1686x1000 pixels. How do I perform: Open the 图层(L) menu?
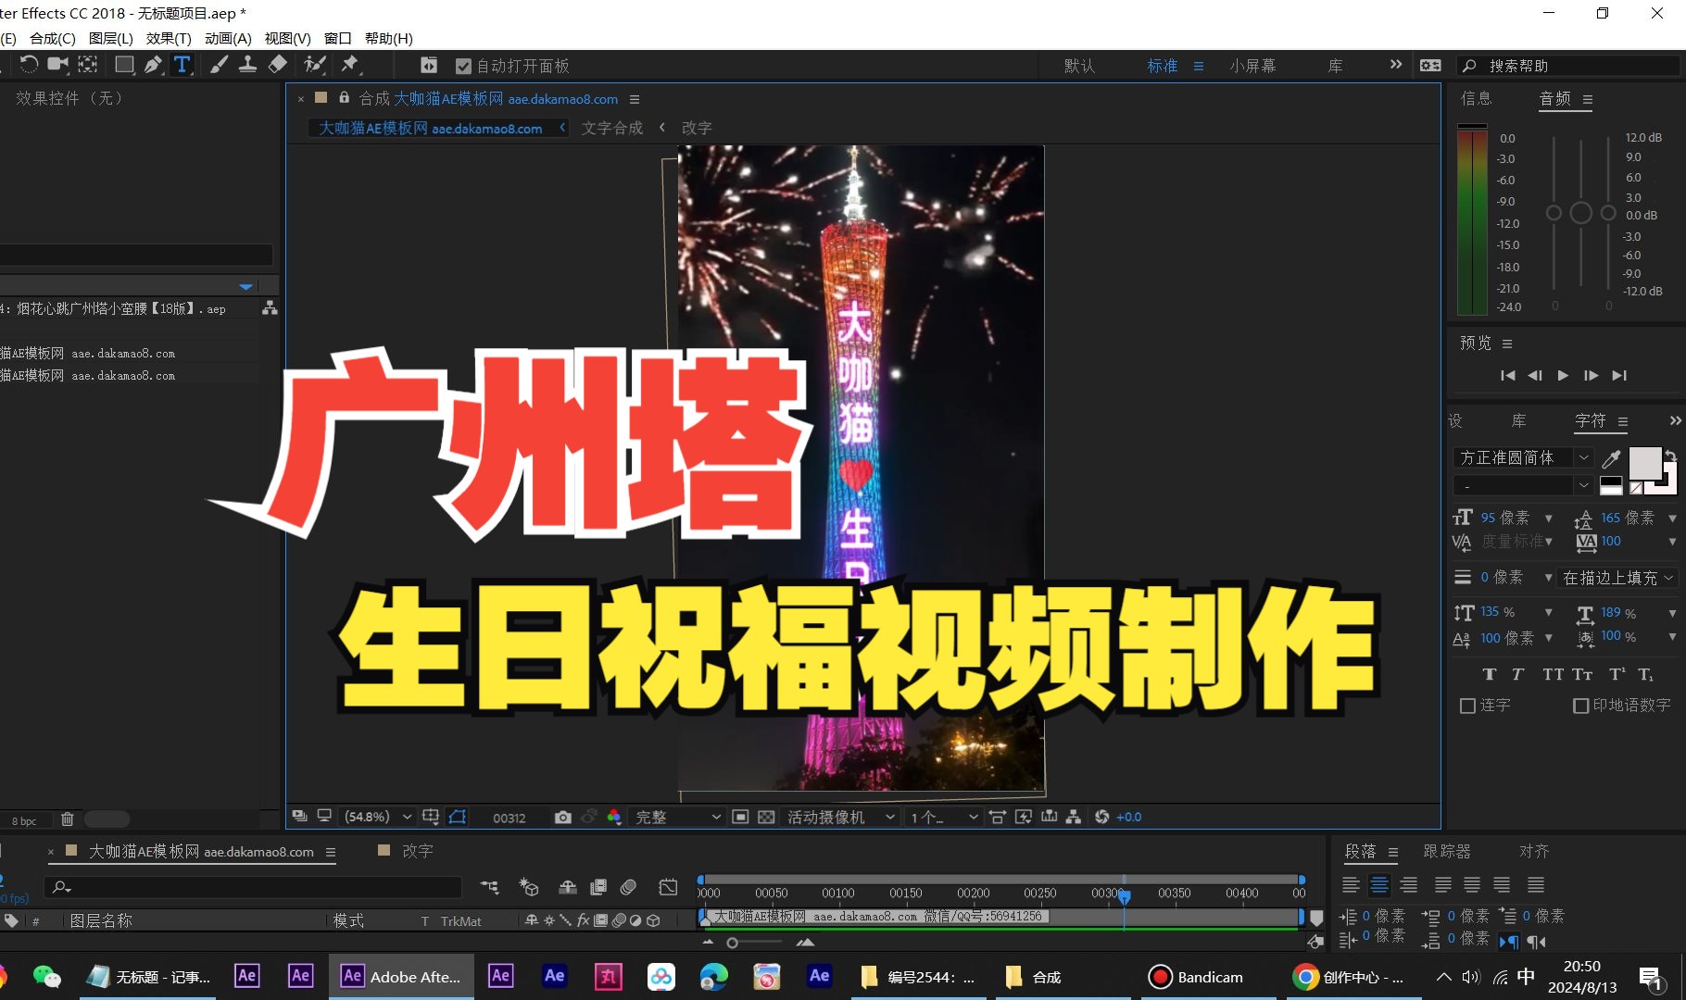111,38
